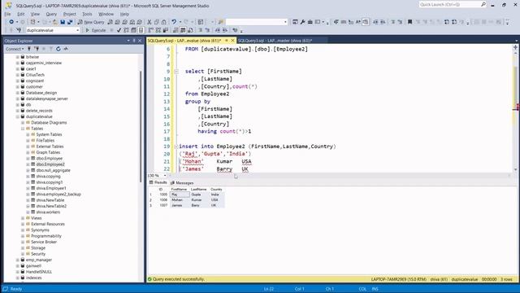This screenshot has width=520, height=293.
Task: Toggle Include Live Query Statistics button
Action: pyautogui.click(x=158, y=30)
